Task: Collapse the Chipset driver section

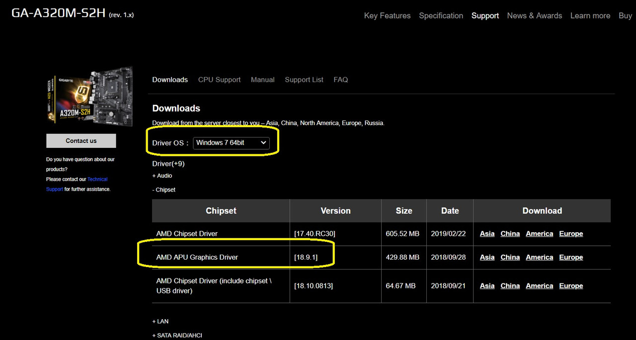Action: click(163, 190)
